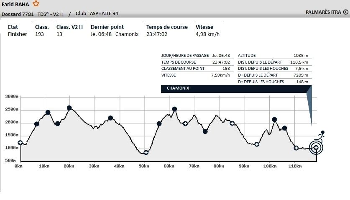Select the checkpoint dot near 15km
The image size is (350, 200).
tap(58, 123)
